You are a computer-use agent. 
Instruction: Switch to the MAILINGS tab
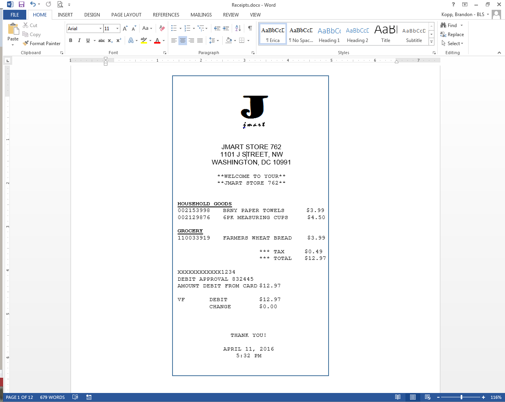(x=201, y=15)
